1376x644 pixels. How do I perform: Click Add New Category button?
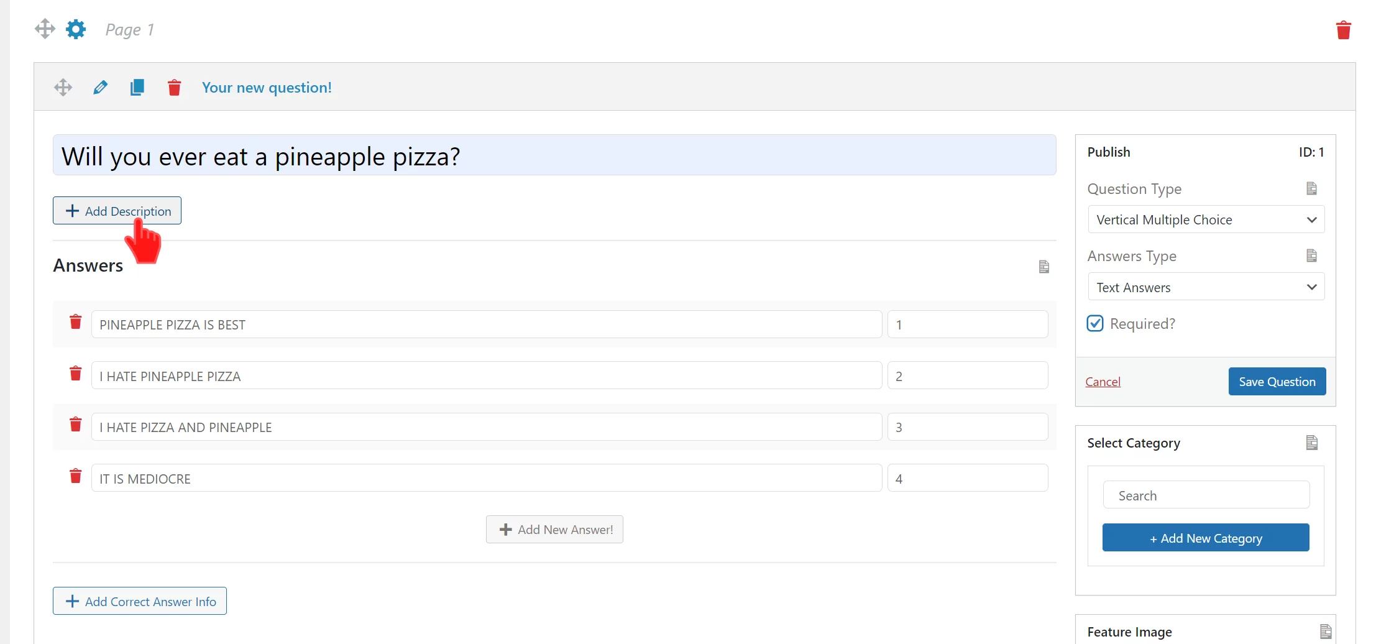pos(1206,538)
